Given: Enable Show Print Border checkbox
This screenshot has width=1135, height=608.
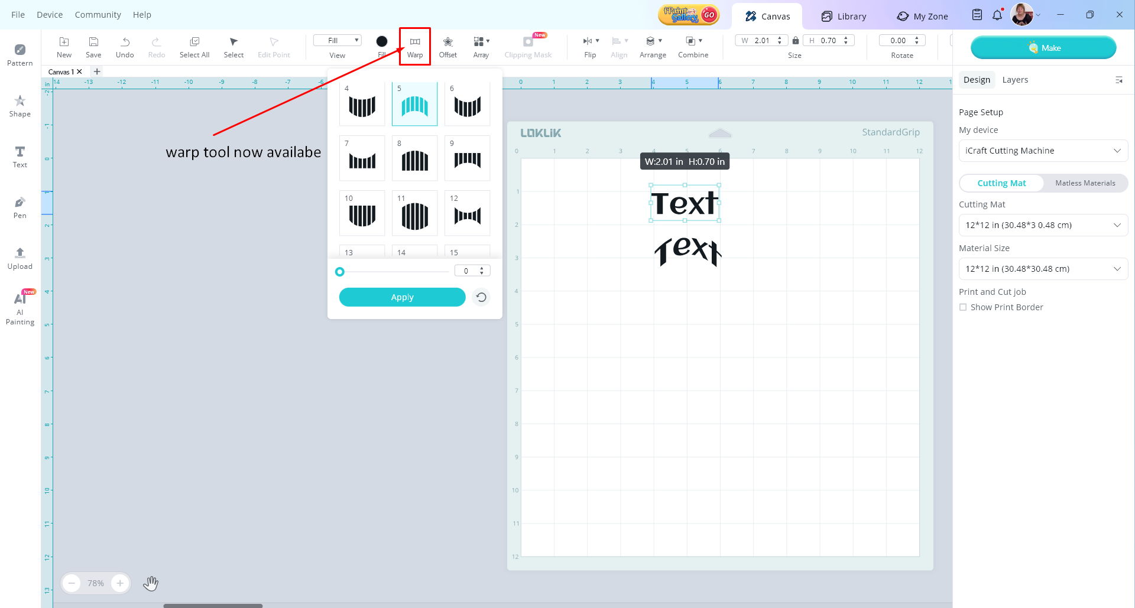Looking at the screenshot, I should [x=963, y=307].
